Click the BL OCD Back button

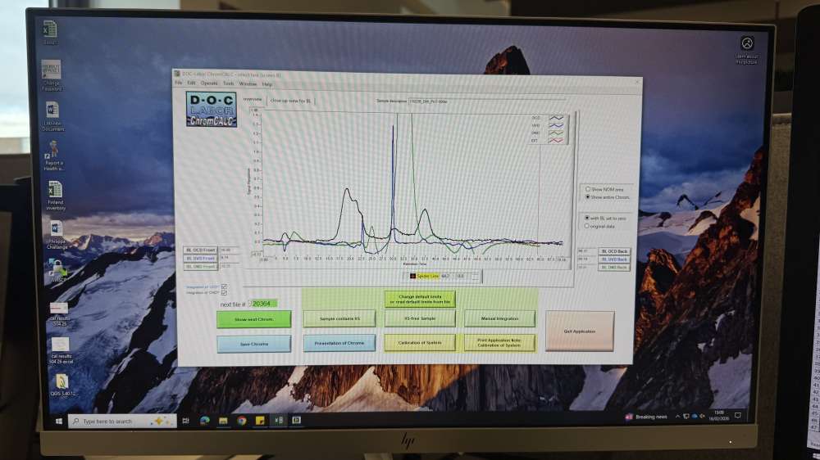coord(614,251)
